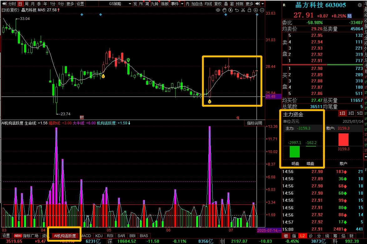Image resolution: width=367 pixels, height=244 pixels.
Task: Expand the far-right toolbar dropdown arrow
Action: (x=263, y=4)
